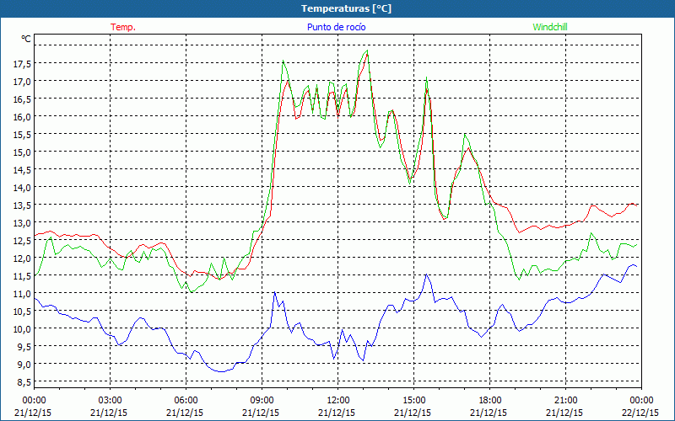Click the 15,5 y-axis value
This screenshot has width=675, height=421.
point(22,135)
